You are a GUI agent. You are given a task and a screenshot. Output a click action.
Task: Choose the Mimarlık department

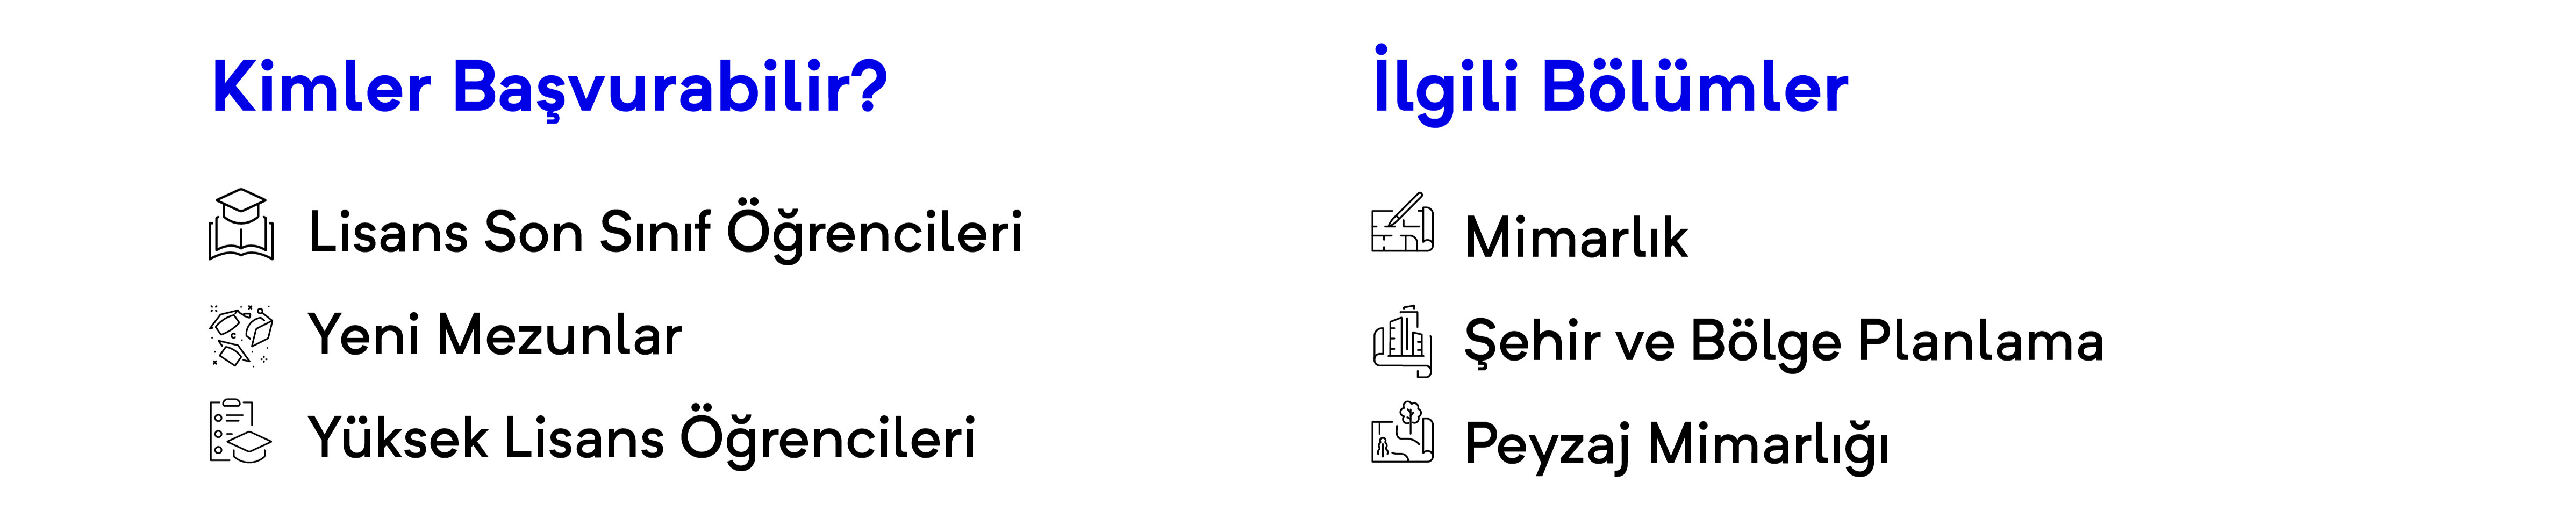[1576, 237]
